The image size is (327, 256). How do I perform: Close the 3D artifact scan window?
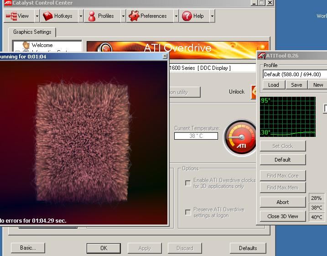click(165, 56)
